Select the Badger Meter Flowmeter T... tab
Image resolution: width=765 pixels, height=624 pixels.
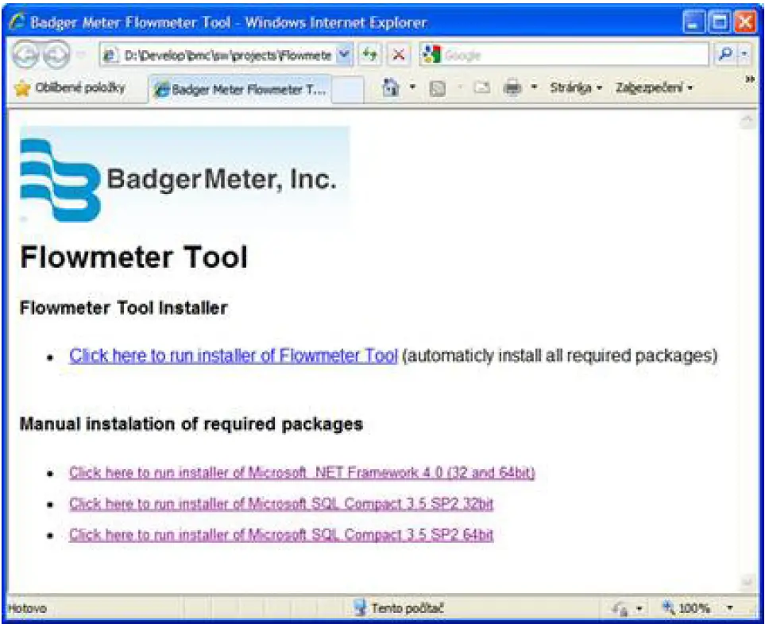240,90
